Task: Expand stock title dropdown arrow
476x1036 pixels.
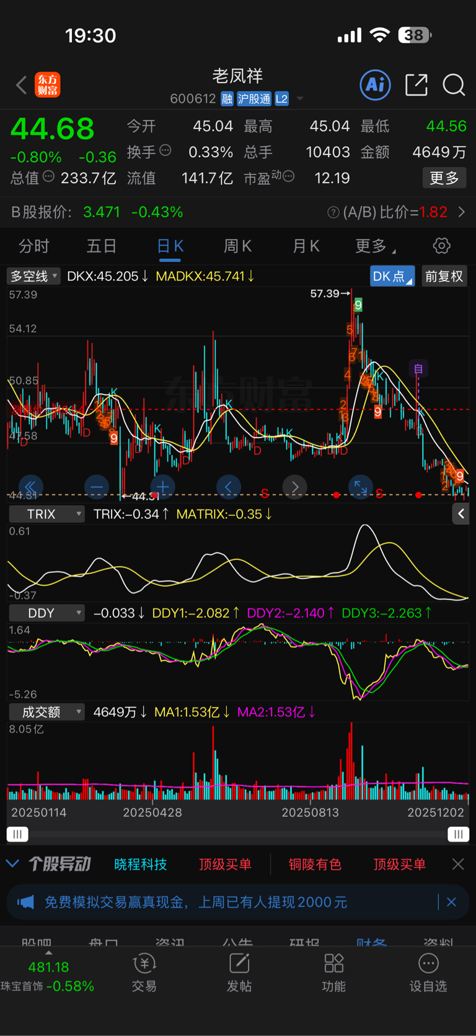Action: click(300, 99)
